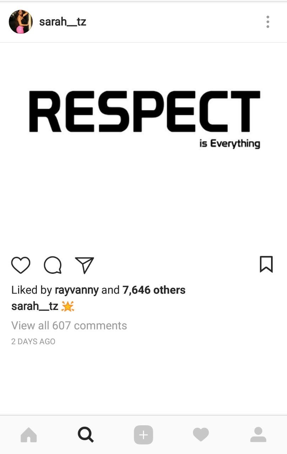Open your Profile tab
The image size is (287, 454).
tap(258, 434)
